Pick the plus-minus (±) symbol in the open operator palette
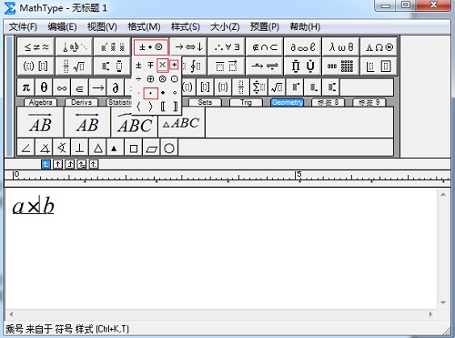The width and height of the screenshot is (455, 338). pyautogui.click(x=138, y=65)
